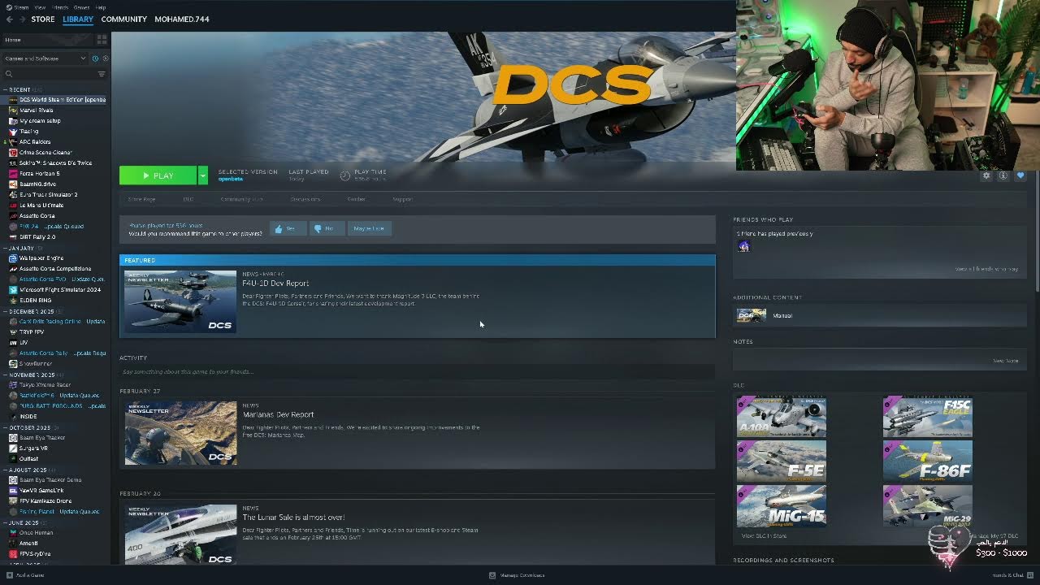Click the library search field

point(53,74)
